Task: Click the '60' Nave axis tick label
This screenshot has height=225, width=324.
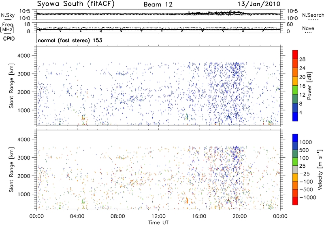Action: pyautogui.click(x=290, y=24)
